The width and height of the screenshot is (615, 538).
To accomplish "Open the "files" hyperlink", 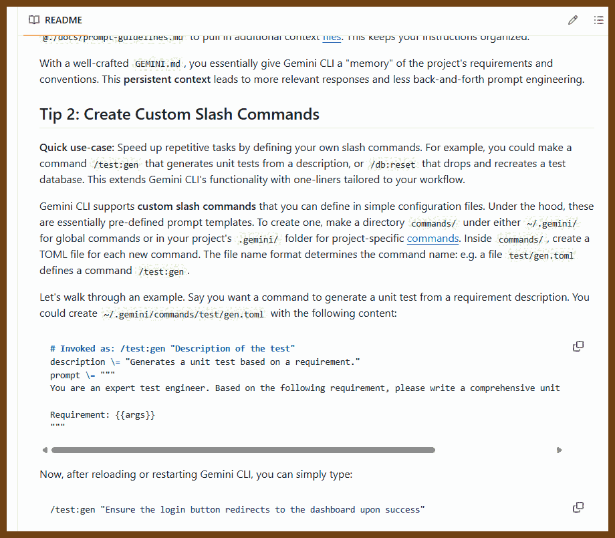I will [332, 37].
